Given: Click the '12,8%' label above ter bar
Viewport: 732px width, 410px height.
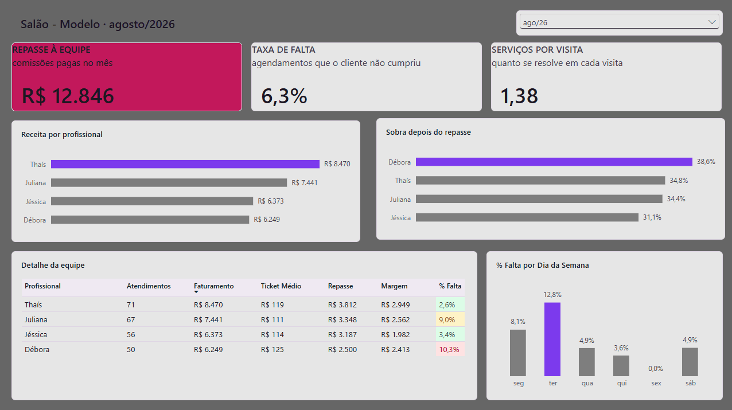Looking at the screenshot, I should [552, 295].
